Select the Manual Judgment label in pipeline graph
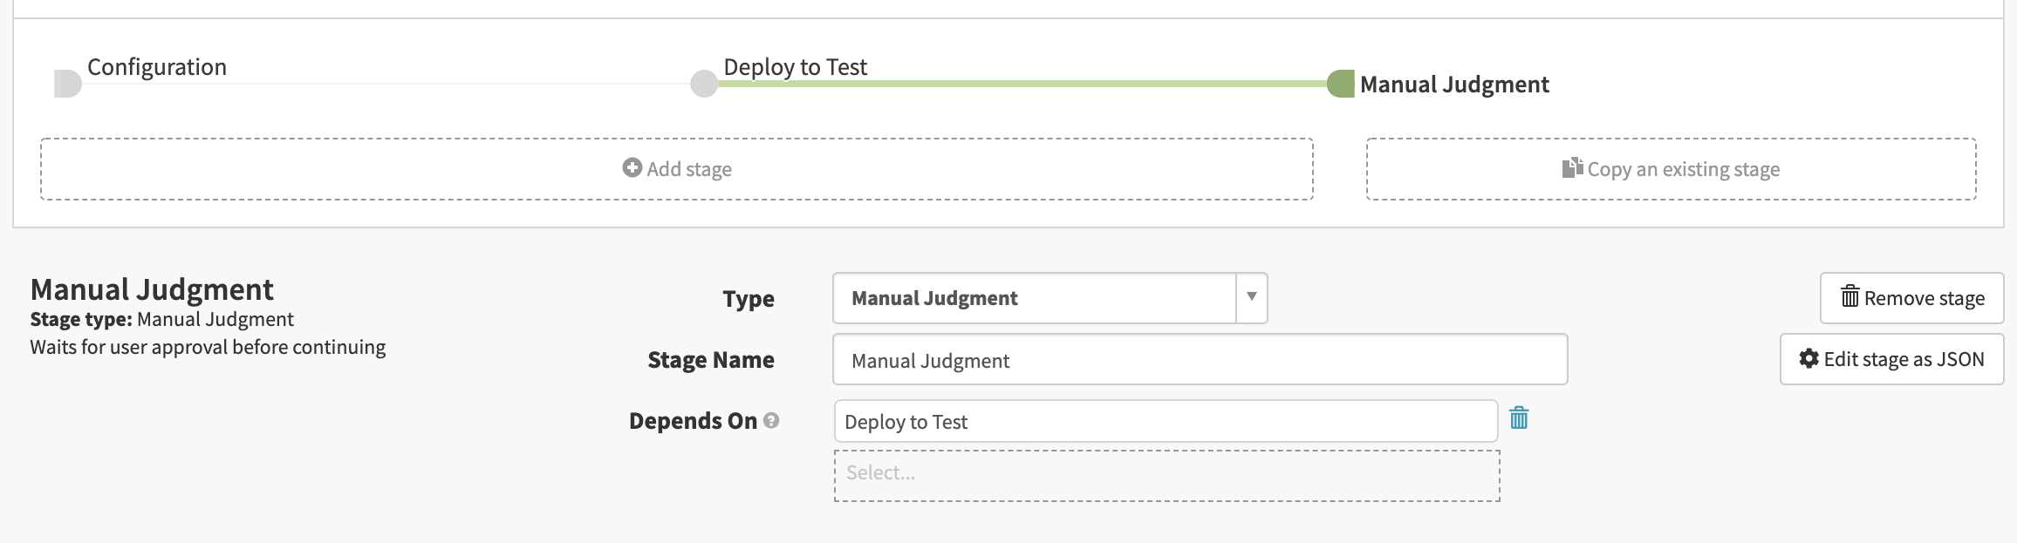Viewport: 2017px width, 543px height. (x=1454, y=85)
